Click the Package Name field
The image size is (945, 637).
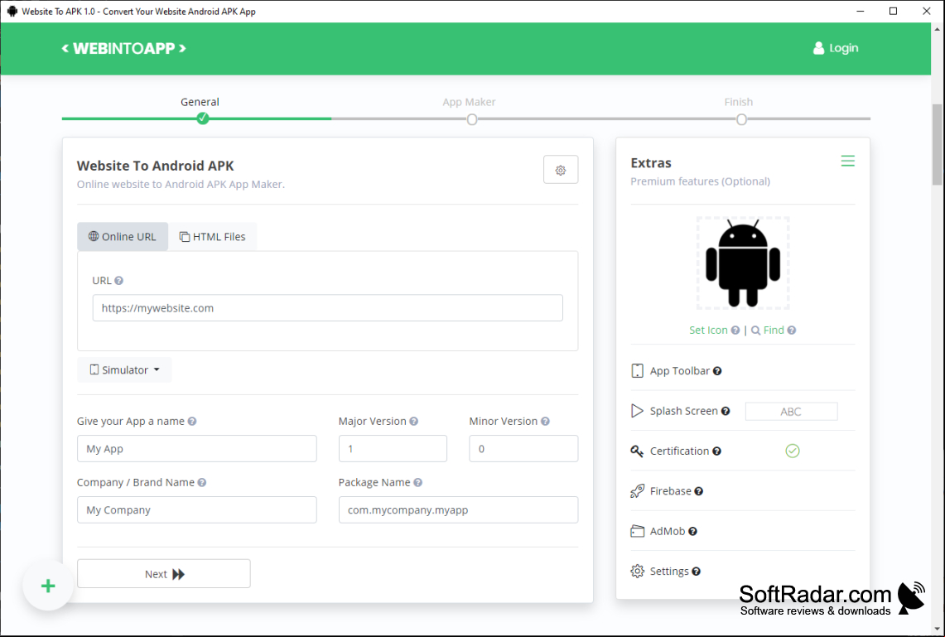pos(458,509)
